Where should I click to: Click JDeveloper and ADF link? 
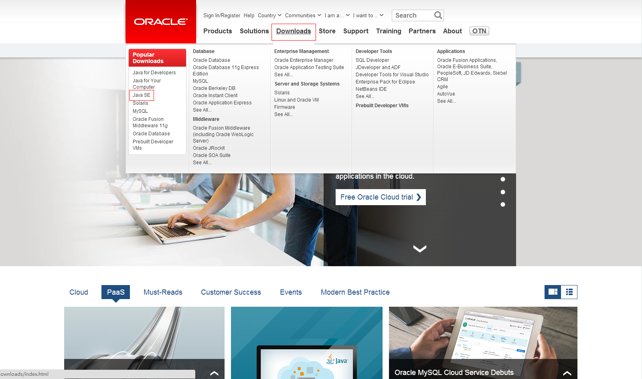click(x=378, y=67)
